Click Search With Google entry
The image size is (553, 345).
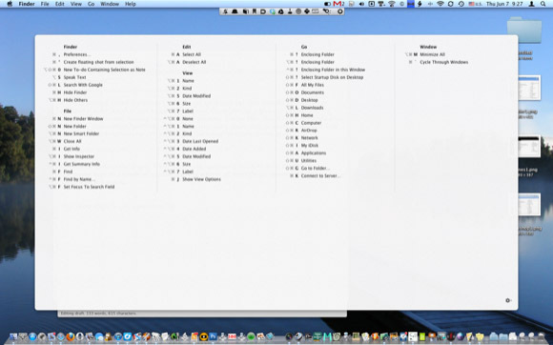tap(83, 85)
